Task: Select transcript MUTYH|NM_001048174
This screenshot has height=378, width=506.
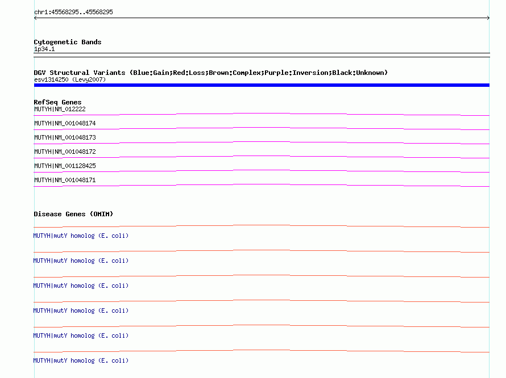Action: click(65, 123)
